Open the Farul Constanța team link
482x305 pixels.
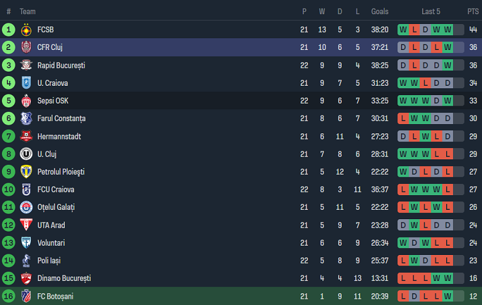[x=61, y=119]
